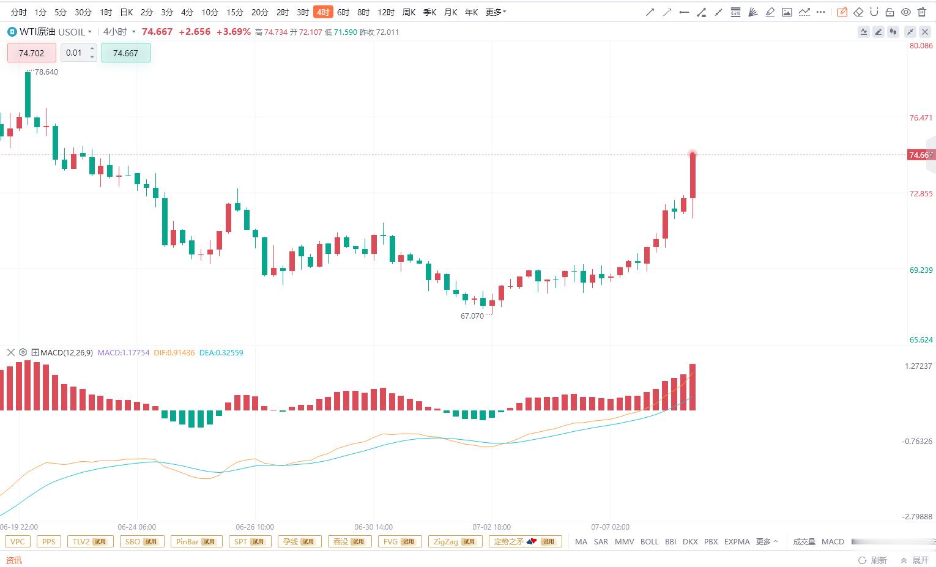
Task: Switch to the 月K timeframe
Action: tap(451, 12)
